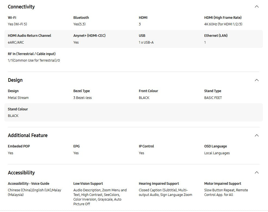Collapse the Connectivity section chevron
The image size is (268, 212).
coord(256,7)
